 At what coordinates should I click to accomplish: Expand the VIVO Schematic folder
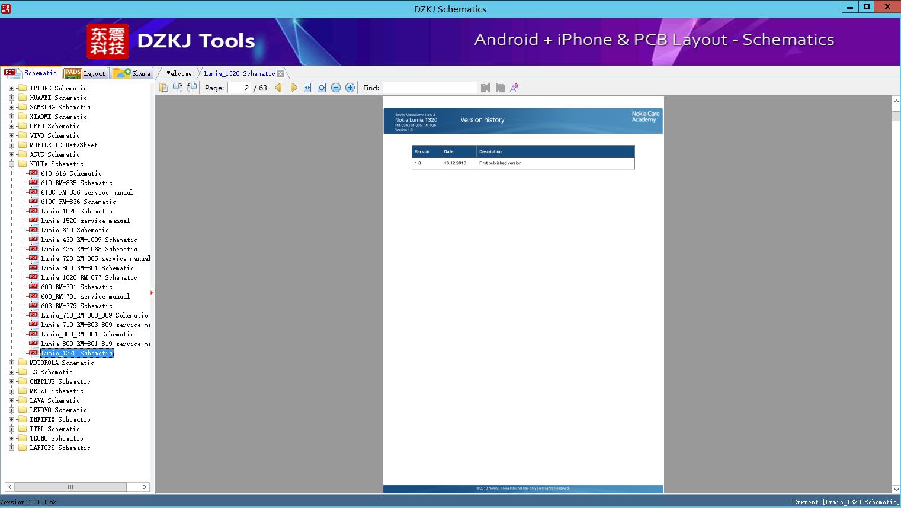click(11, 135)
